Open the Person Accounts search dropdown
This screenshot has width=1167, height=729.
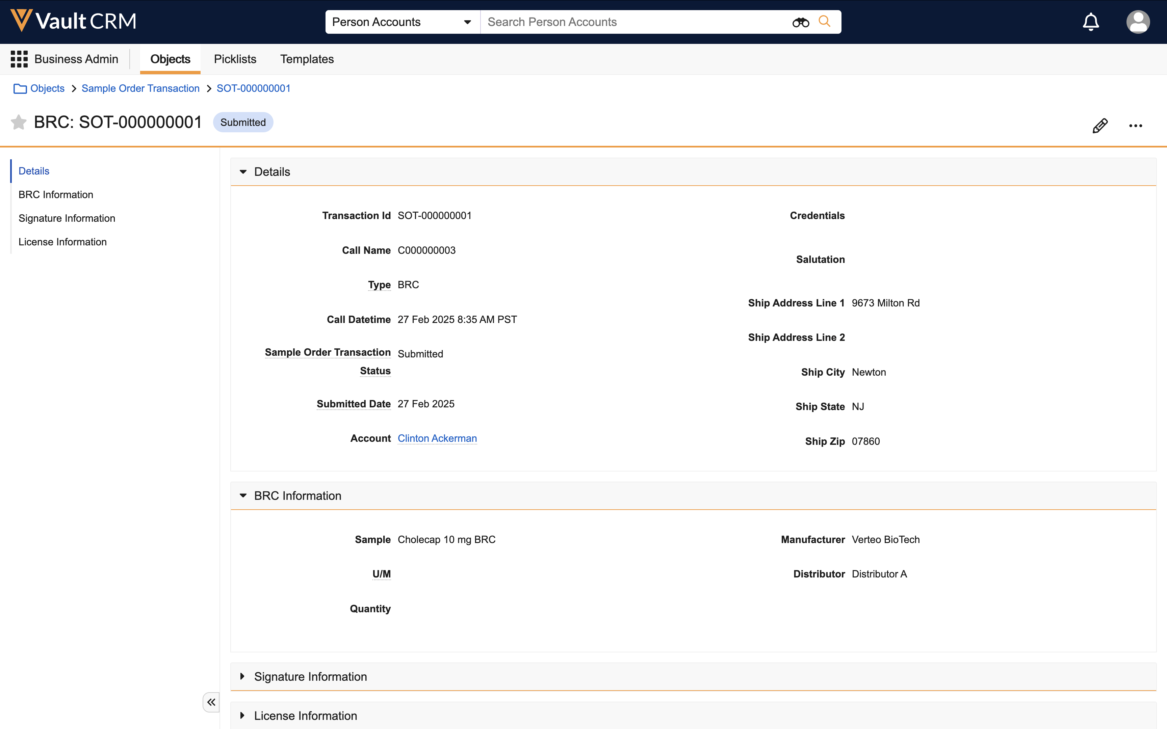(x=402, y=22)
